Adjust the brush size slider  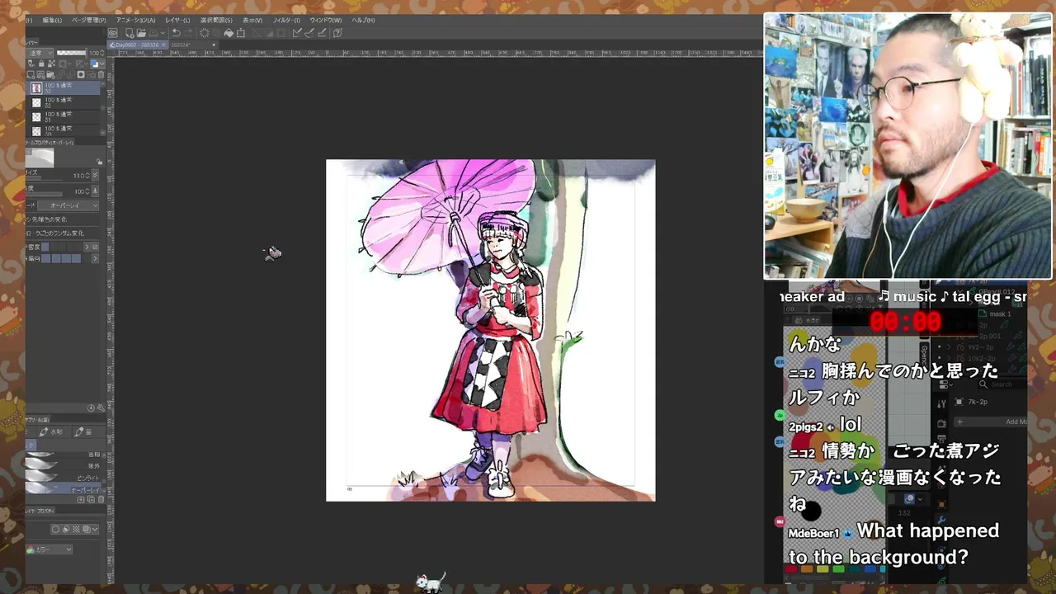[x=43, y=178]
